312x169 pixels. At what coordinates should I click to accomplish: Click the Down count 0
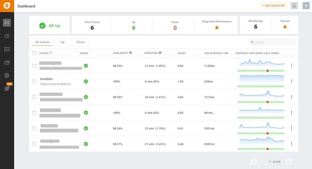[175, 28]
